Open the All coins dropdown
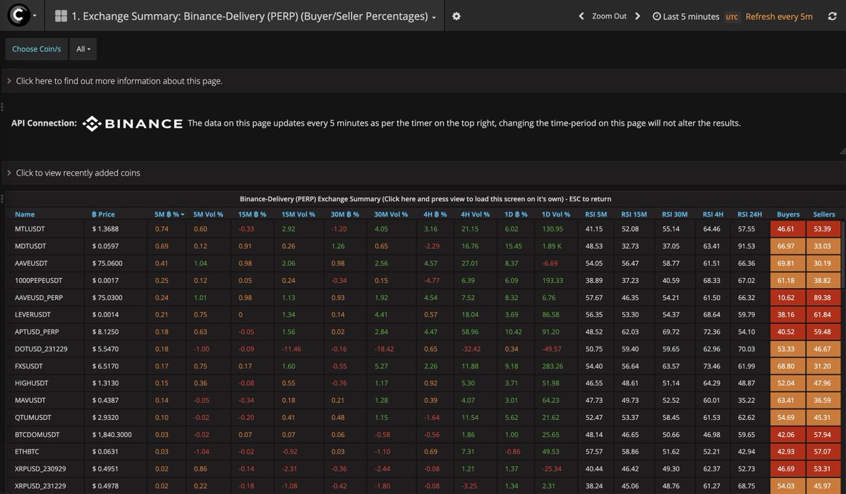846x494 pixels. pyautogui.click(x=82, y=49)
